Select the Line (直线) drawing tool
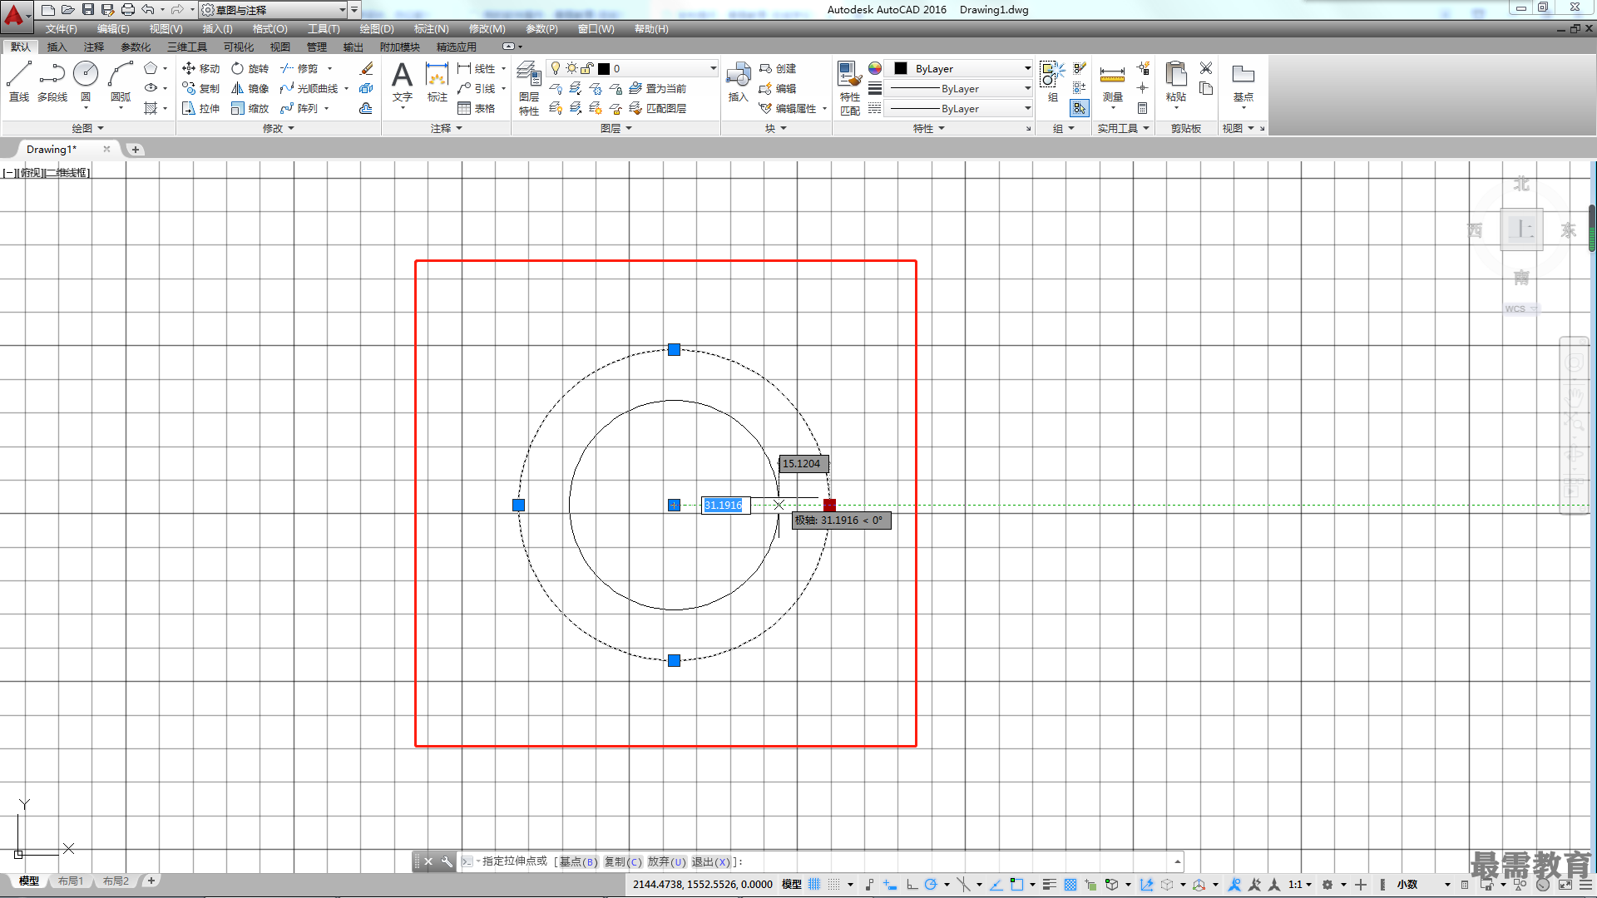 click(19, 81)
